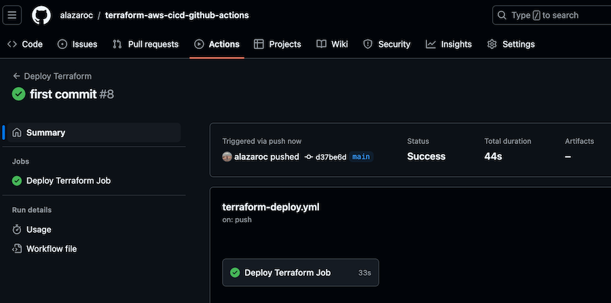Open the main branch label

(x=361, y=157)
